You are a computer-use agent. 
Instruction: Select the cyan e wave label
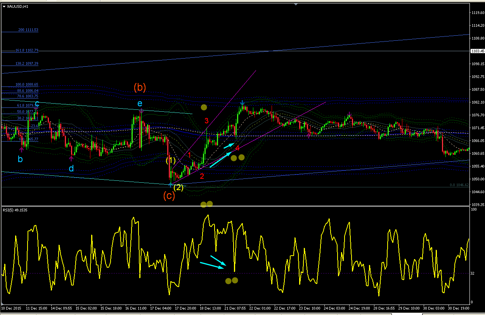(x=140, y=103)
